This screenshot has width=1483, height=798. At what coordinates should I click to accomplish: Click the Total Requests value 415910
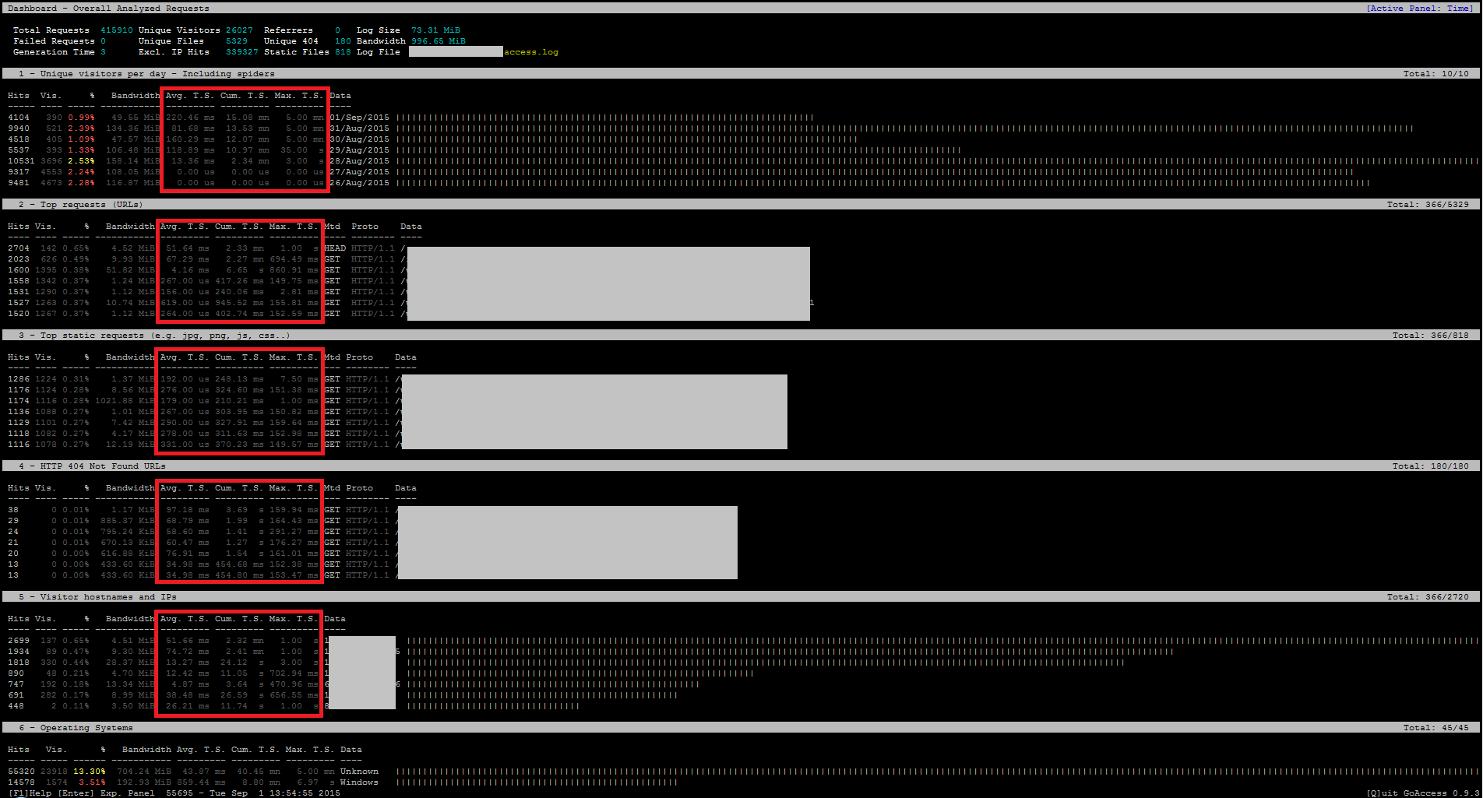pos(117,30)
